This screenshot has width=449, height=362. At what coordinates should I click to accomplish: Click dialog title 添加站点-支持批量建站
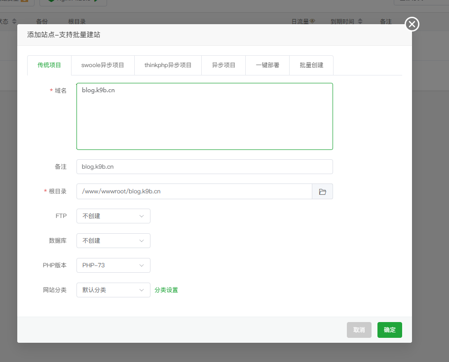click(64, 35)
